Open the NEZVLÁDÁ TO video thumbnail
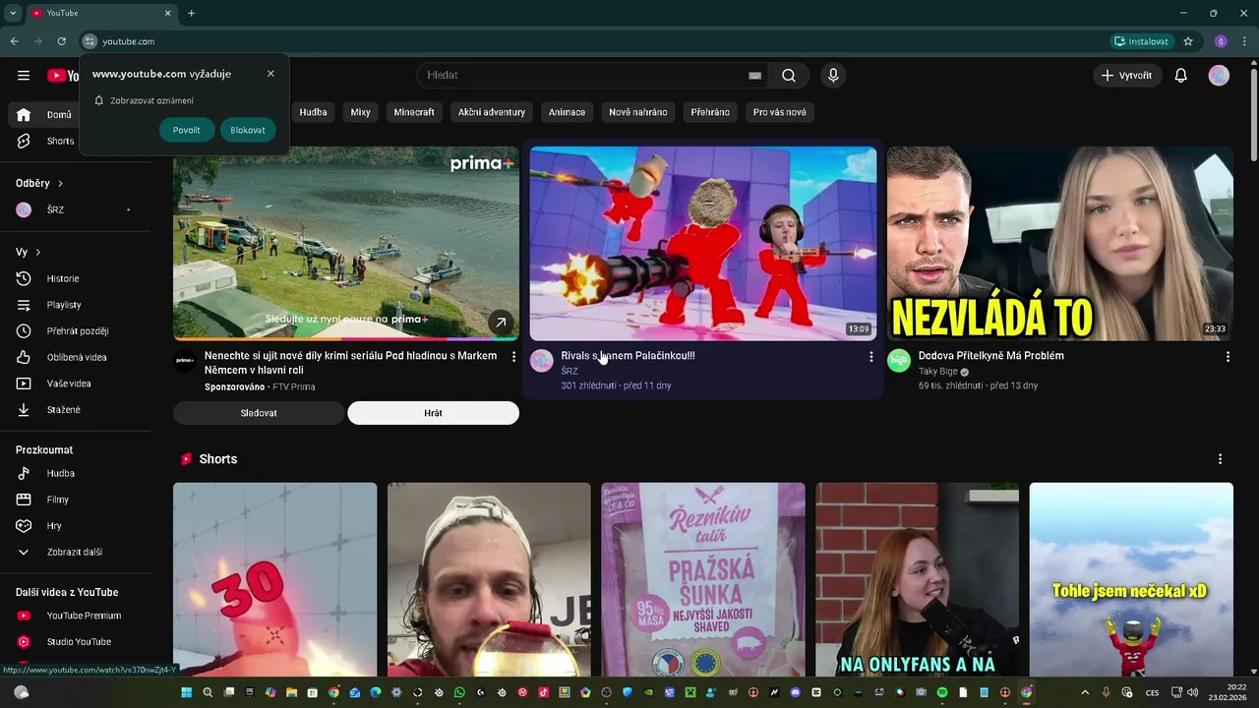The width and height of the screenshot is (1259, 708). [x=1060, y=244]
